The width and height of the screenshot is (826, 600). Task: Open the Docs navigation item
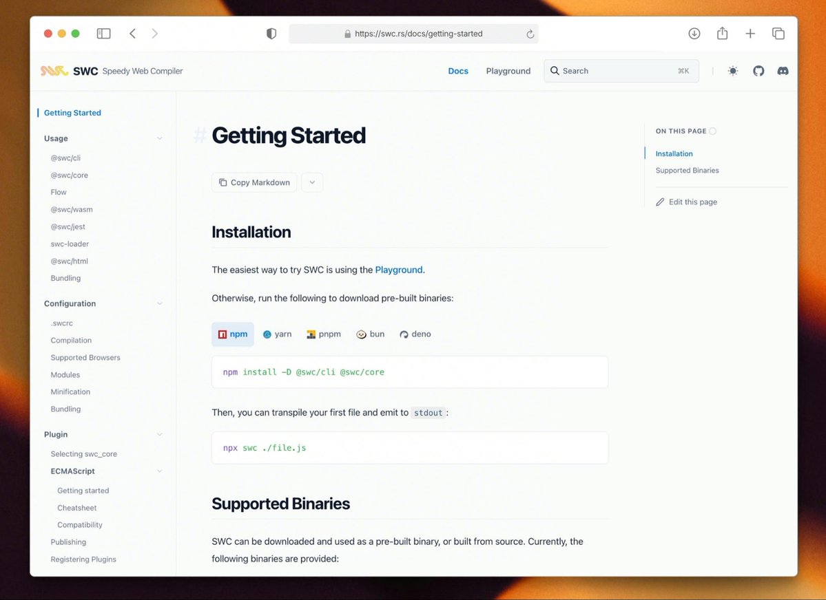(x=457, y=71)
